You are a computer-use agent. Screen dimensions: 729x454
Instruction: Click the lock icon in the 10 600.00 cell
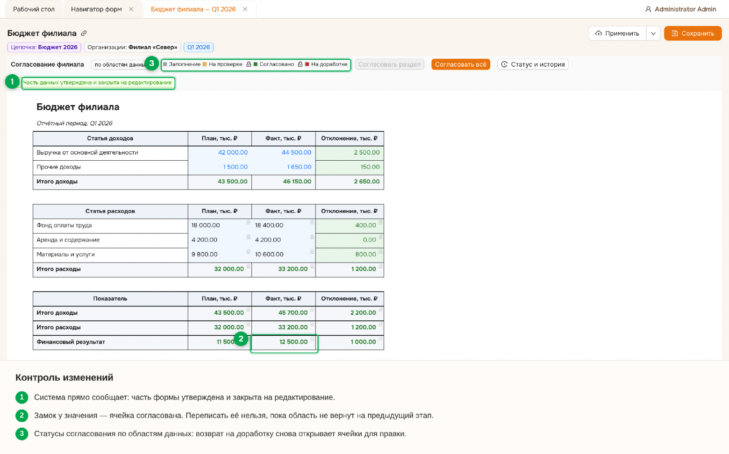[x=312, y=251]
